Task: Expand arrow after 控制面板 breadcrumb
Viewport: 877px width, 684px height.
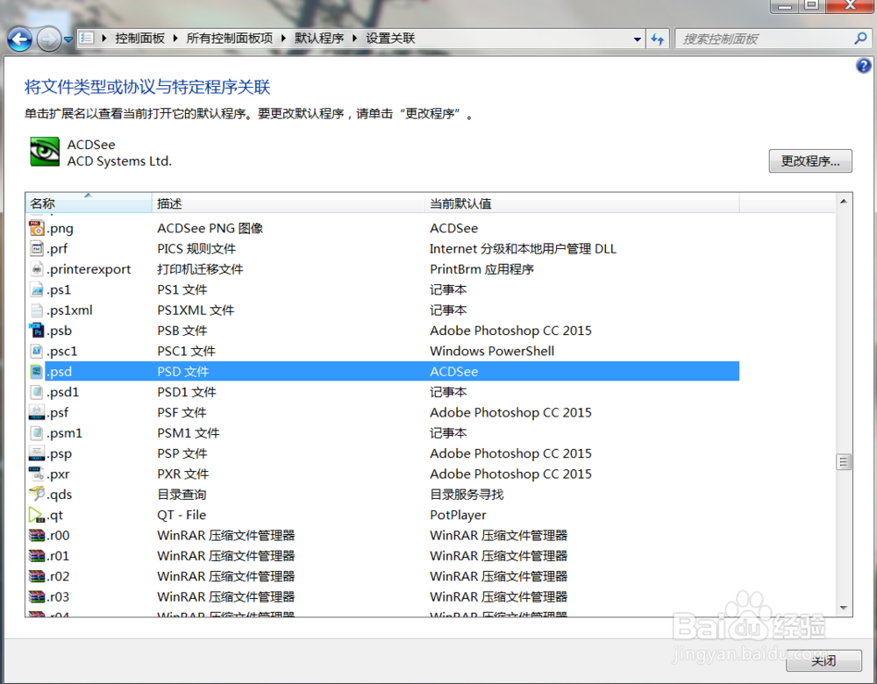Action: [x=175, y=39]
